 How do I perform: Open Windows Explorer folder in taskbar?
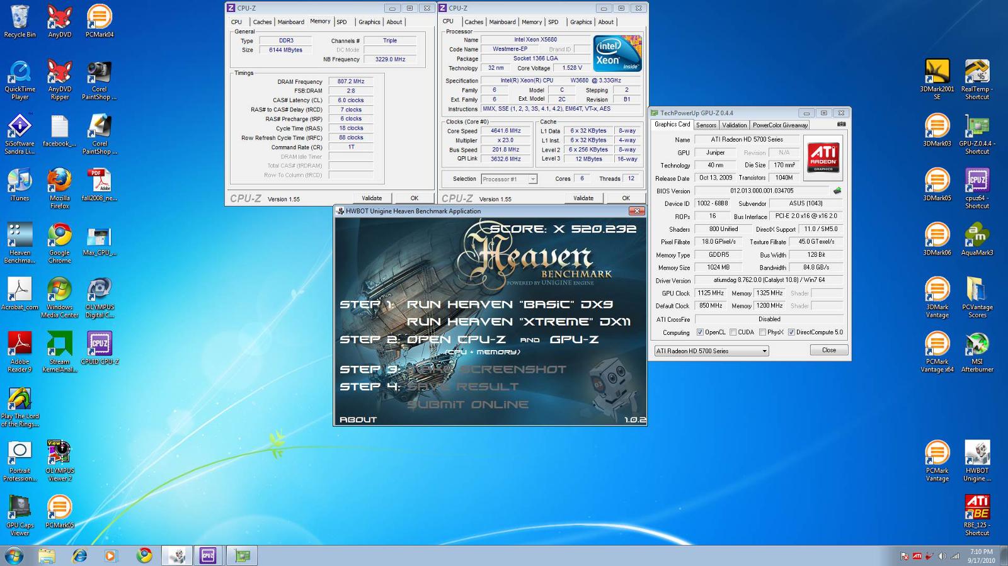[x=47, y=555]
